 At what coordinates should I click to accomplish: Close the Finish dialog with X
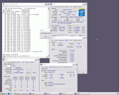point(51,30)
